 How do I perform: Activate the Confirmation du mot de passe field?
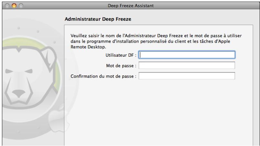click(187, 76)
